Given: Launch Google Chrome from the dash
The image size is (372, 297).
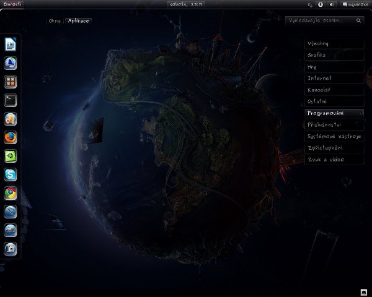Looking at the screenshot, I should coord(11,193).
